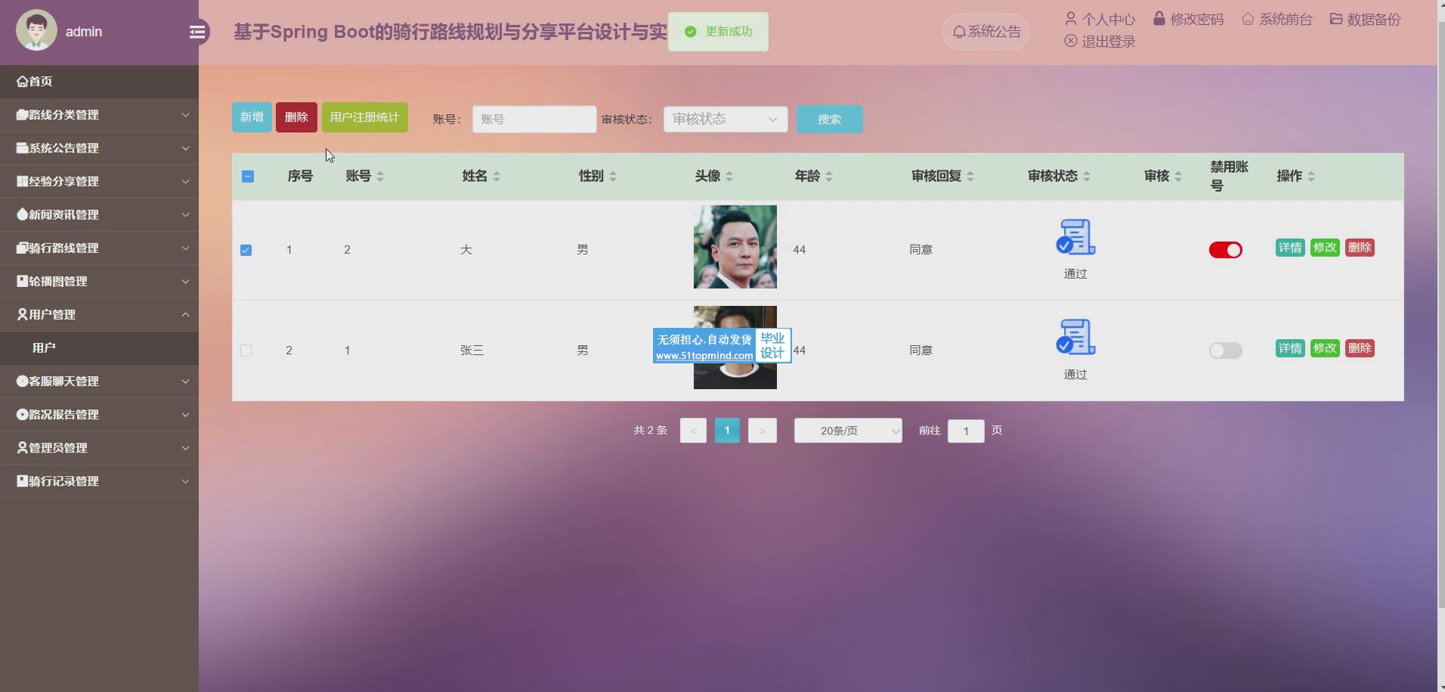Click the 用户注册统计 button
Image resolution: width=1445 pixels, height=692 pixels.
pyautogui.click(x=364, y=118)
